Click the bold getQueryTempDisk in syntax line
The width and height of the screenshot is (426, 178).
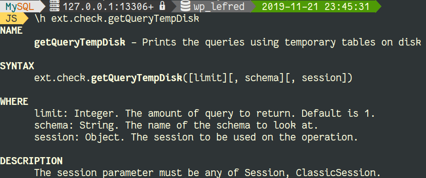pyautogui.click(x=137, y=78)
